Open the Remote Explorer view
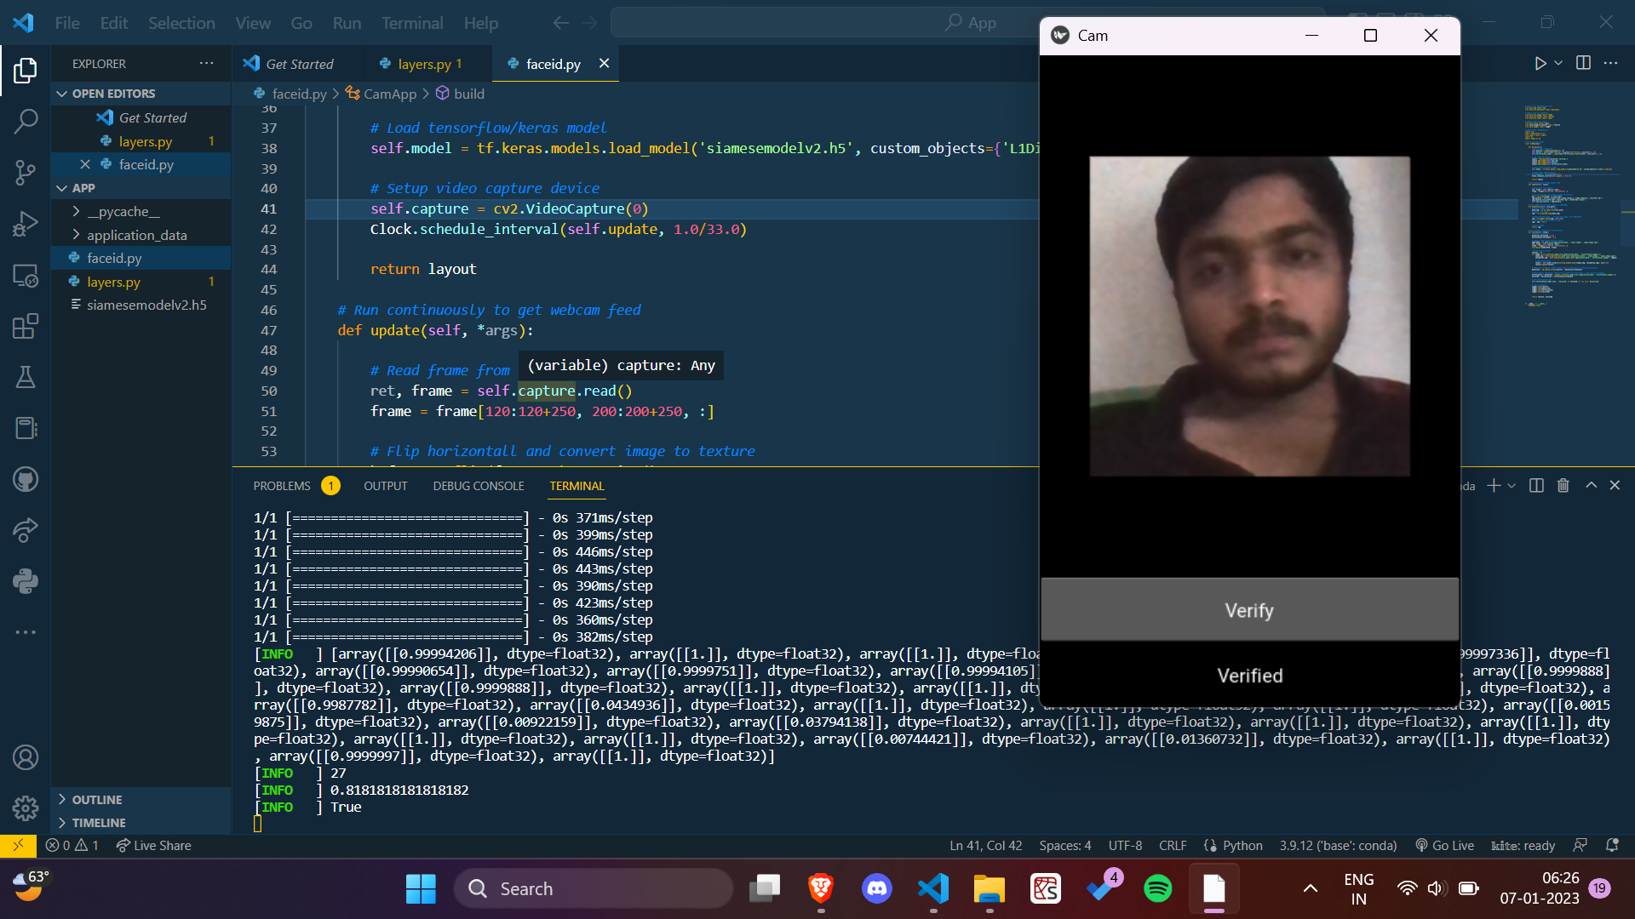Image resolution: width=1635 pixels, height=919 pixels. (x=26, y=275)
